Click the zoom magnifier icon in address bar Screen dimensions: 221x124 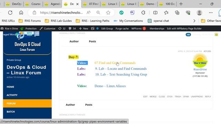98,13
